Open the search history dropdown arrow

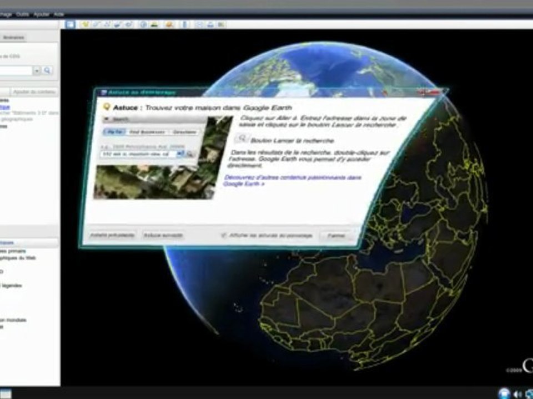[x=37, y=70]
